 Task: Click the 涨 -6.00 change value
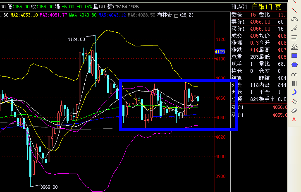(x=65, y=7)
